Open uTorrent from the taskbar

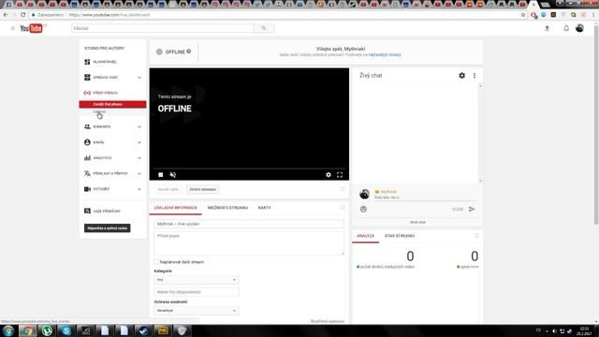(x=47, y=330)
